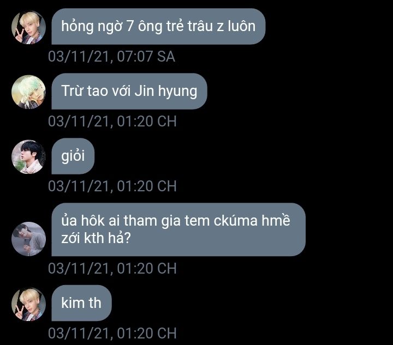Open avatar beside "hỏng ngờ 7 ông" message

point(28,27)
